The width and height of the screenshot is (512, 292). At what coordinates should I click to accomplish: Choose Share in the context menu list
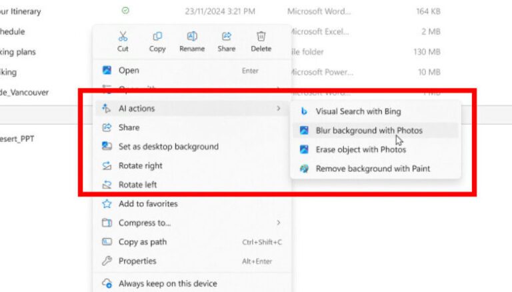[192, 127]
